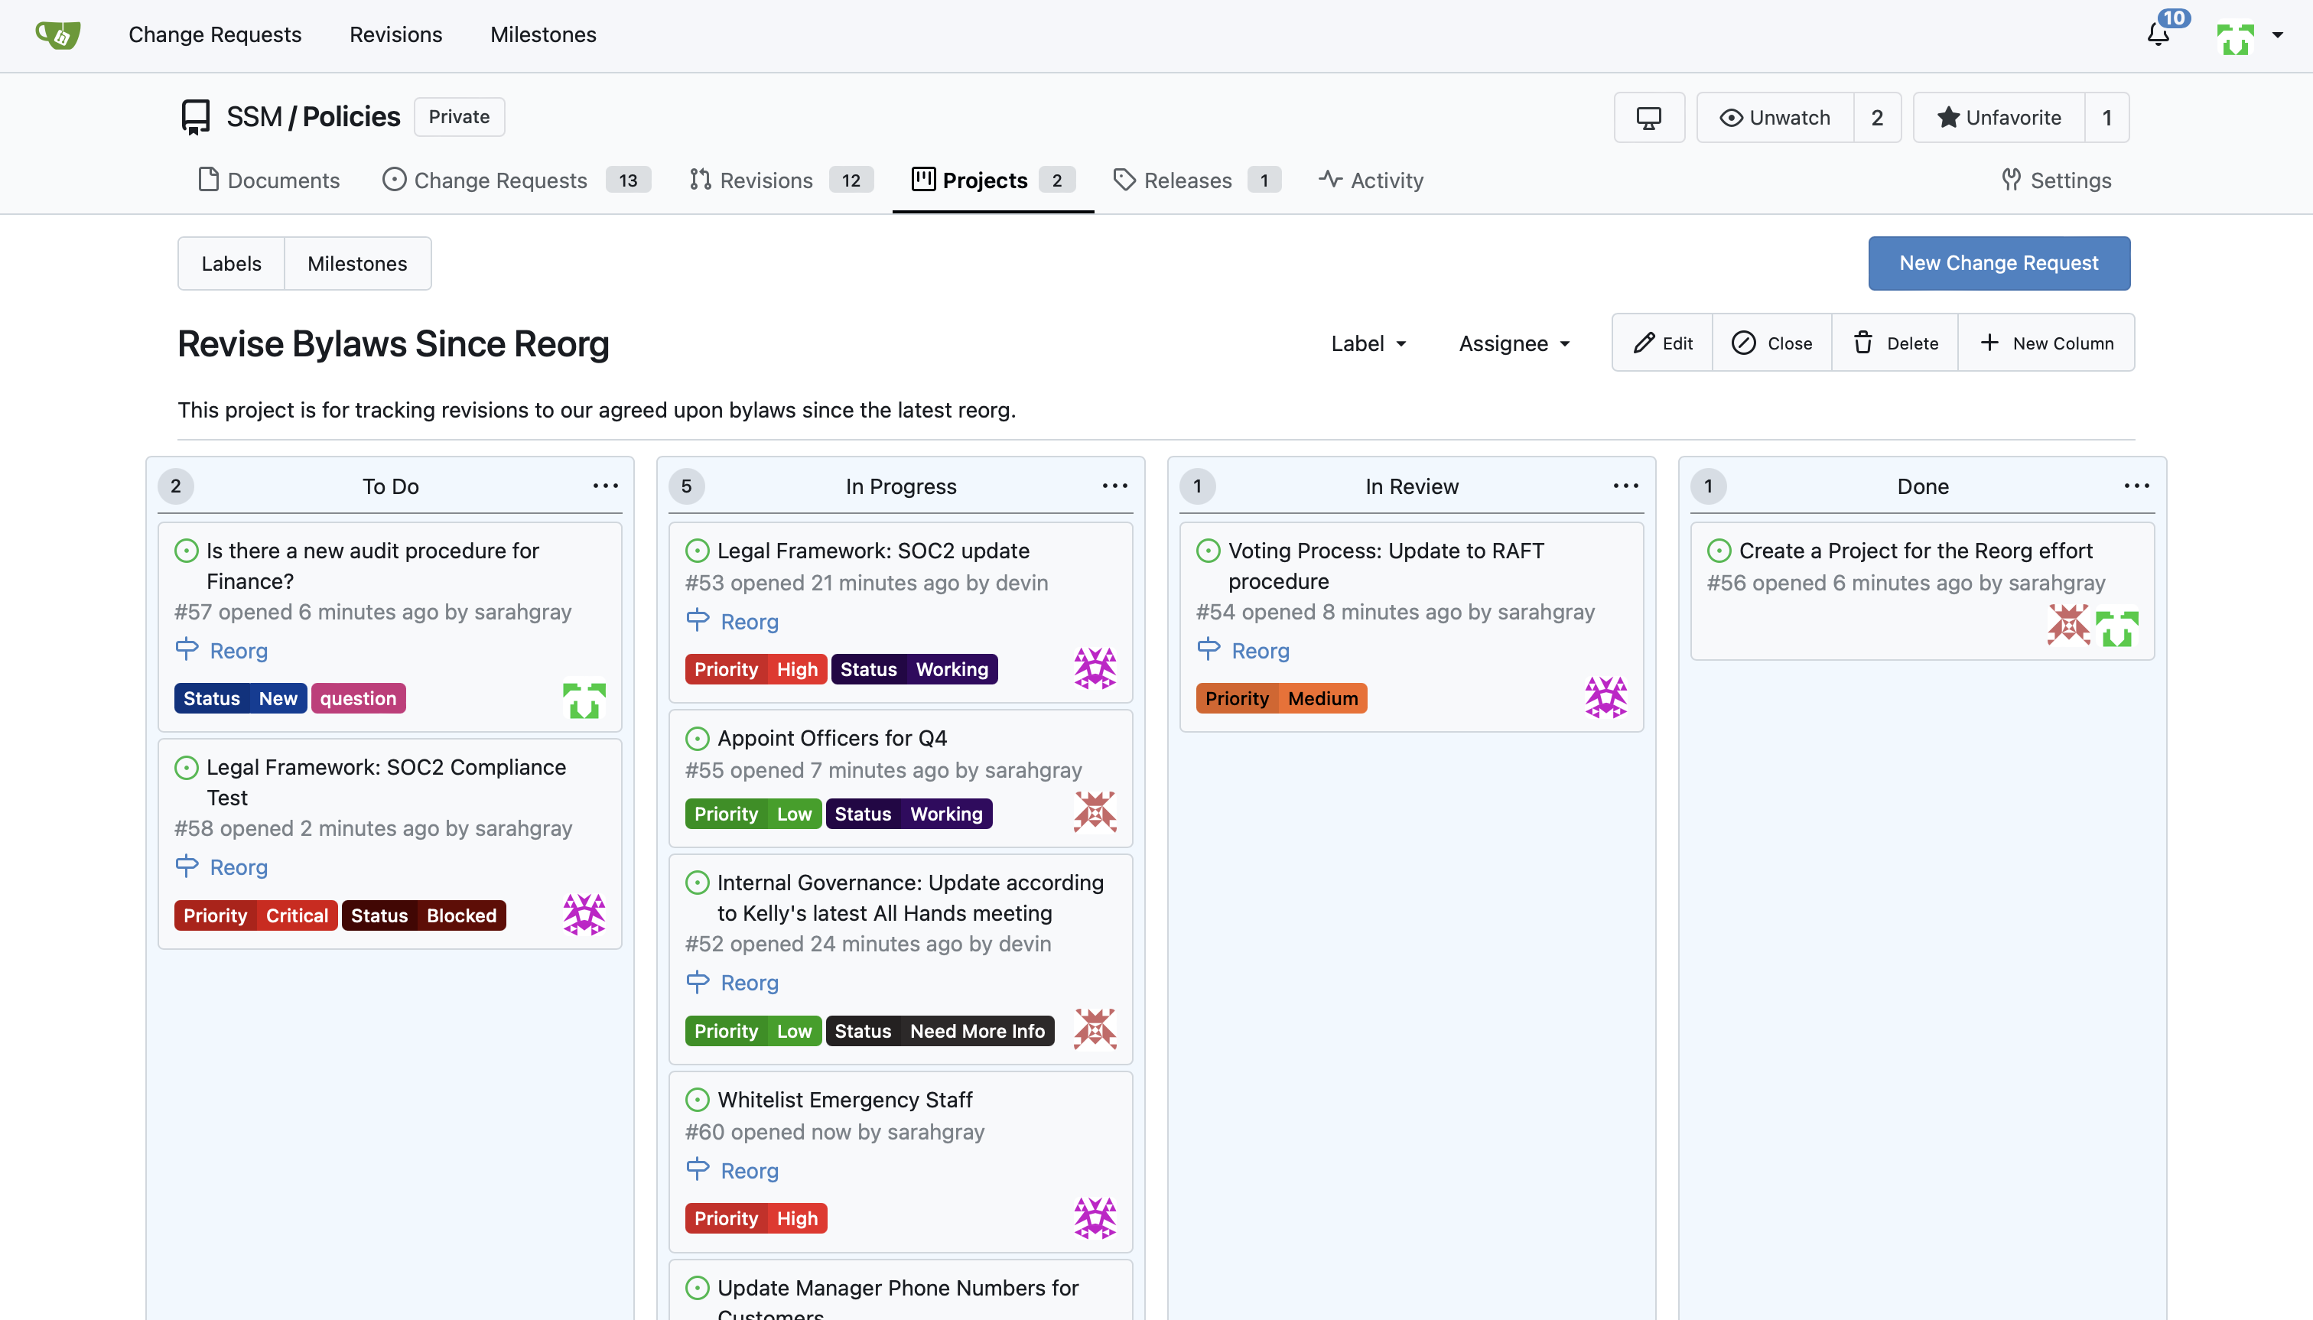The image size is (2313, 1320).
Task: Open the repository Settings tab
Action: 2057,180
